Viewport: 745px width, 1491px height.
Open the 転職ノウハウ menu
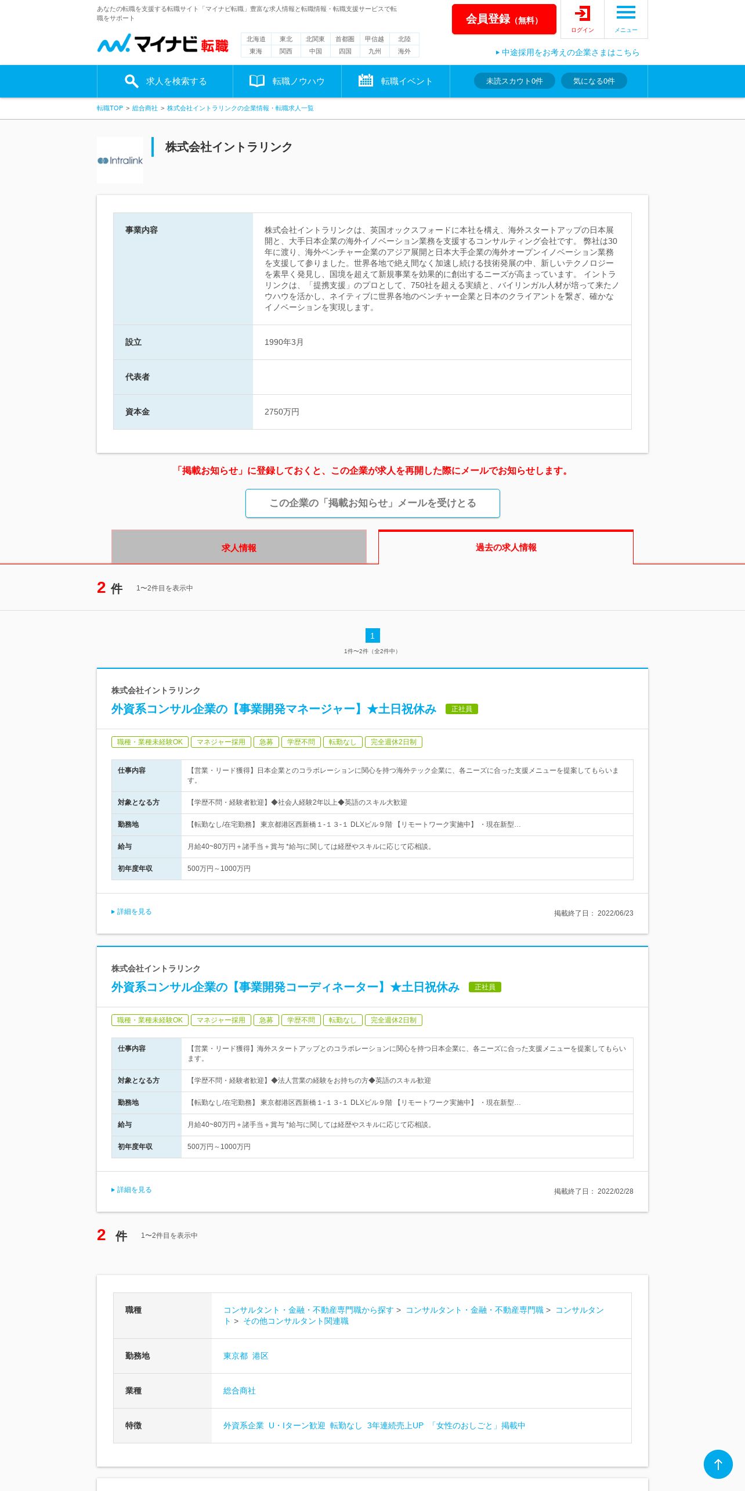coord(287,81)
